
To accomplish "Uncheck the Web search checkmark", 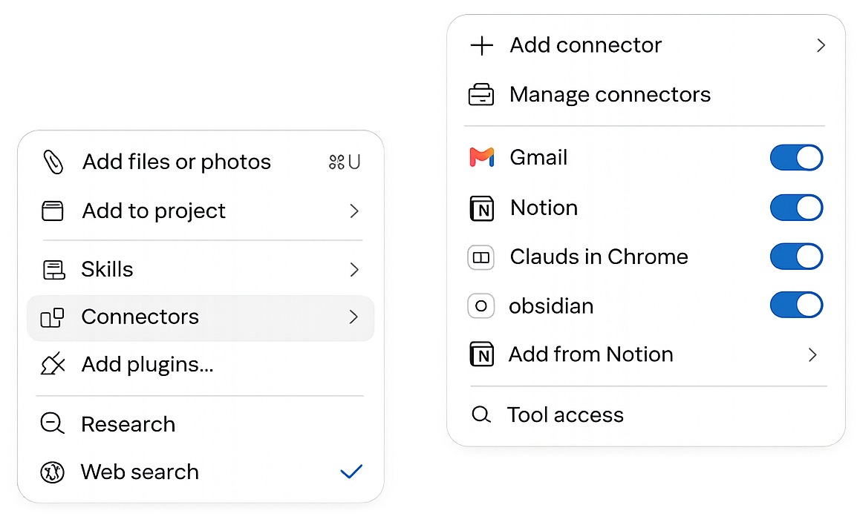I will 351,472.
